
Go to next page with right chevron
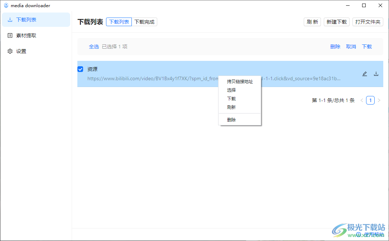379,100
